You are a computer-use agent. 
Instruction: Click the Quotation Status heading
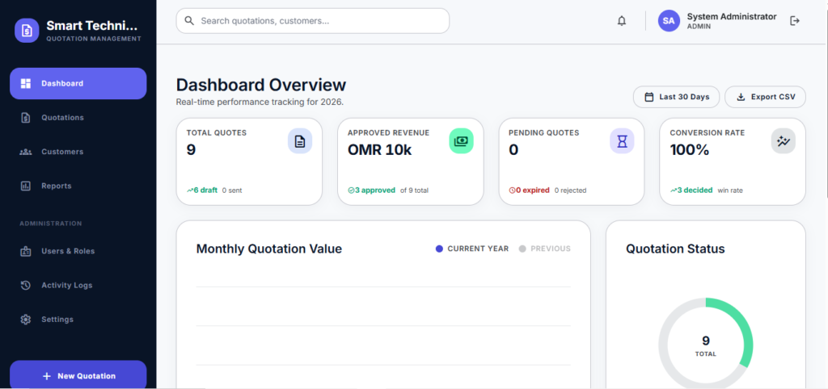(675, 249)
